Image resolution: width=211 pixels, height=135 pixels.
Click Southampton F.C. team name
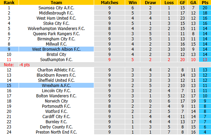[56, 59]
